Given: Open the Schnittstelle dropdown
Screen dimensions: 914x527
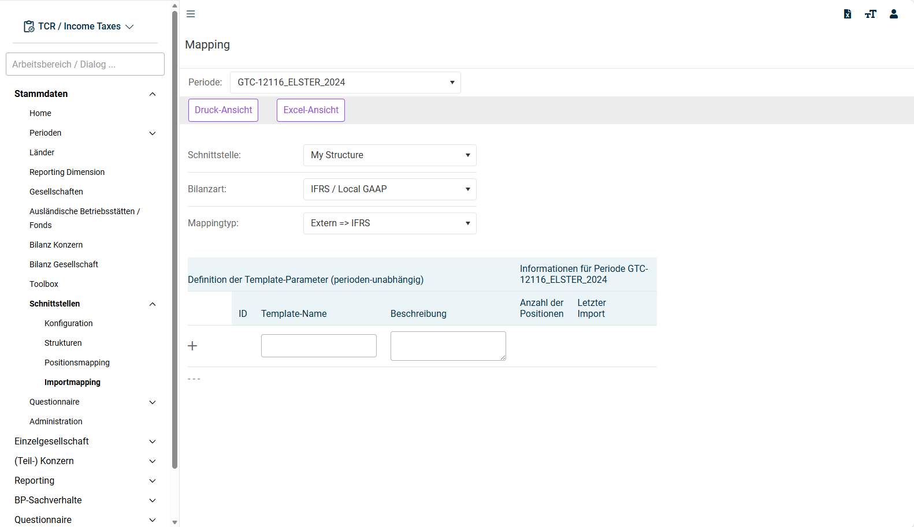Looking at the screenshot, I should 390,155.
